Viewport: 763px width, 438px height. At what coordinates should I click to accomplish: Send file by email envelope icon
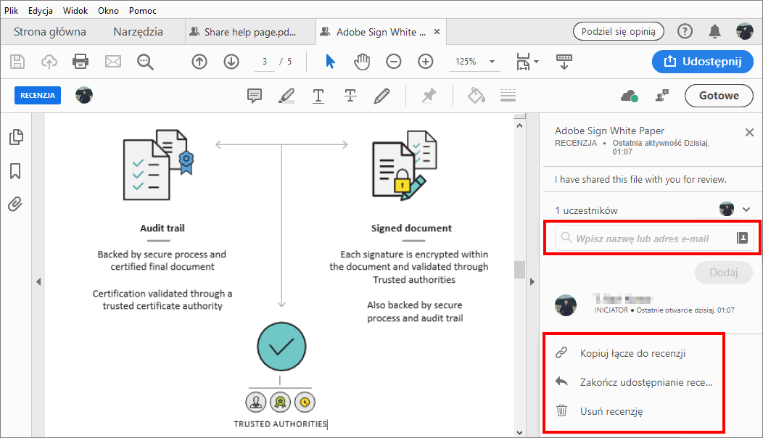(113, 62)
